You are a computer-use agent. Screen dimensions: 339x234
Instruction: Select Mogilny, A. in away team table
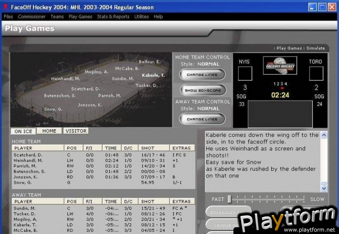click(x=103, y=219)
